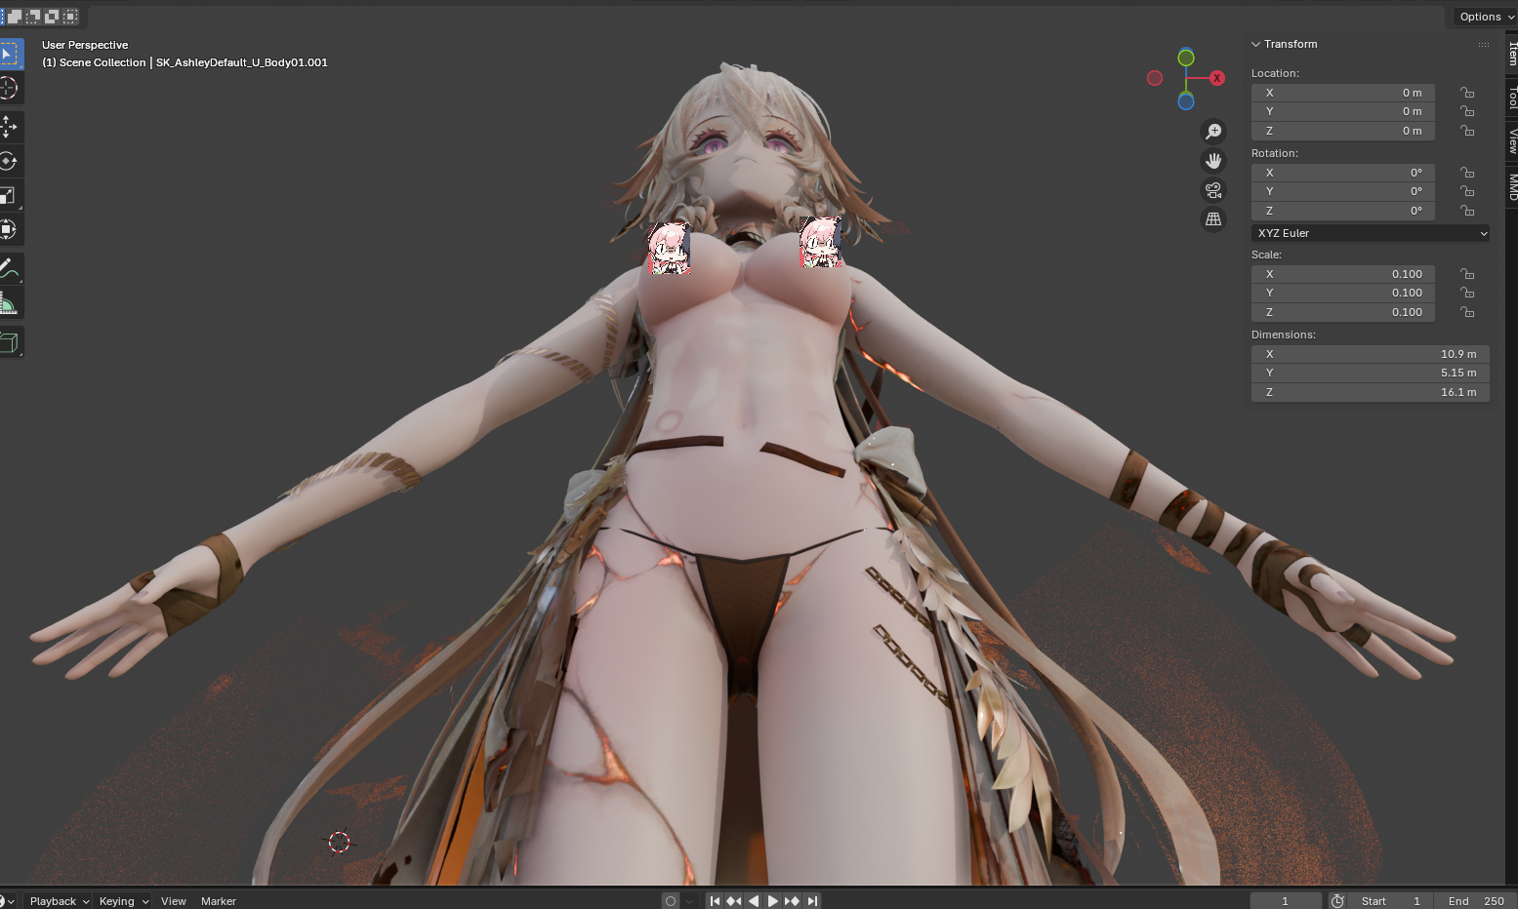This screenshot has width=1518, height=909.
Task: Click the current frame field in timeline
Action: [x=1286, y=901]
